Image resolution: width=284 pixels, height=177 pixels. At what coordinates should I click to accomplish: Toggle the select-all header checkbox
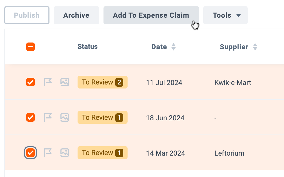[x=30, y=47]
